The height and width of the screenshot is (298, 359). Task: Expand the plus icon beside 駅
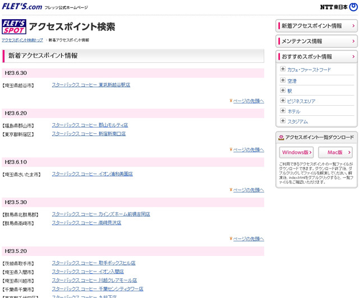[283, 90]
